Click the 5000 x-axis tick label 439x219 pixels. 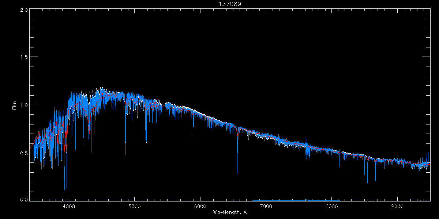(x=134, y=206)
